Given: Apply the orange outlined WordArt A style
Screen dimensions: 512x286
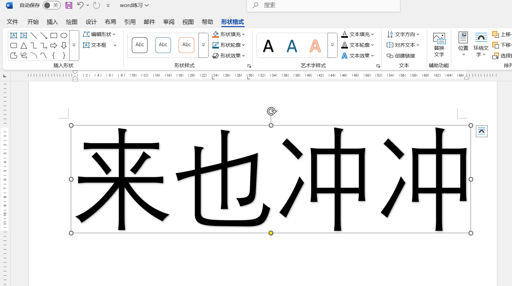Looking at the screenshot, I should pos(315,46).
